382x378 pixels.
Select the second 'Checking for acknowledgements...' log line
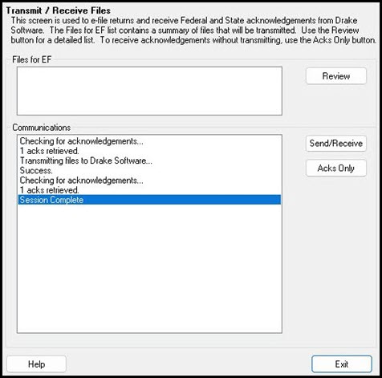pos(82,181)
